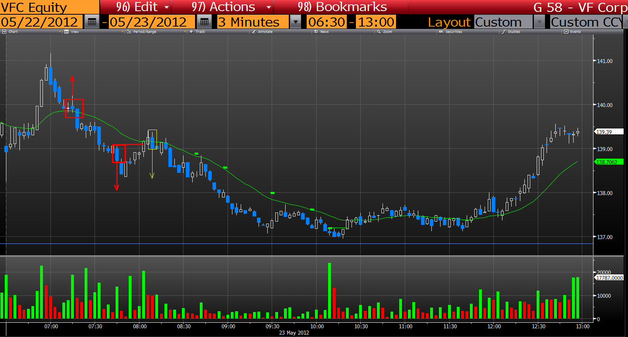The height and width of the screenshot is (337, 628).
Task: Click the 11:00 time axis label
Action: coord(406,326)
